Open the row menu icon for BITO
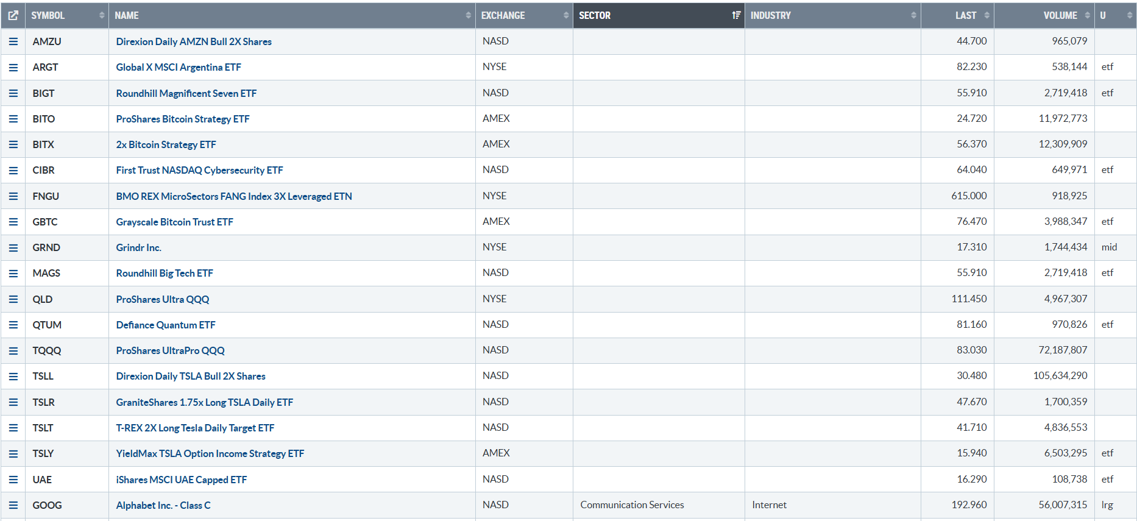Image resolution: width=1137 pixels, height=521 pixels. 13,119
